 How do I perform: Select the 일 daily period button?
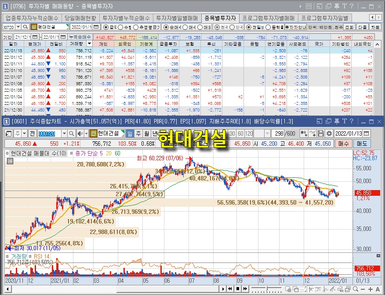(x=130, y=133)
